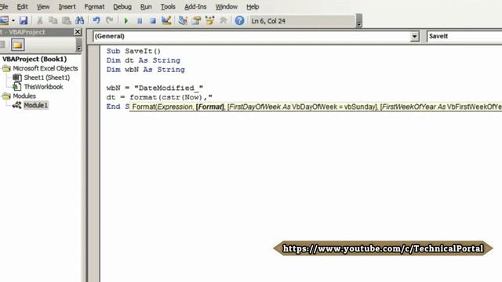Click the 'Dim wbN As String' line
The width and height of the screenshot is (502, 282).
[x=145, y=70]
